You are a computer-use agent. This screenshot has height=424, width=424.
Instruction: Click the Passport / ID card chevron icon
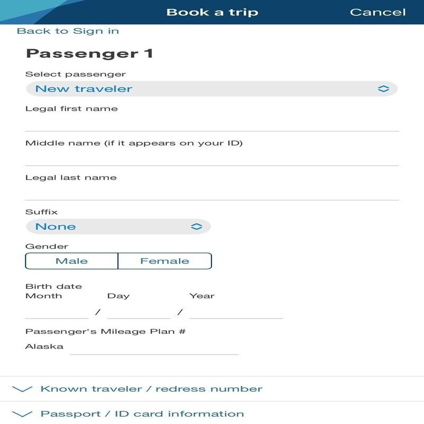click(x=22, y=414)
